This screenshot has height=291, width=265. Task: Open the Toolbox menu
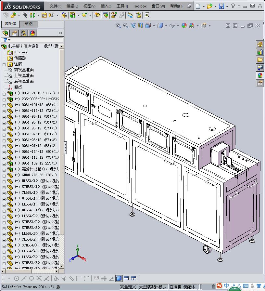(x=140, y=6)
